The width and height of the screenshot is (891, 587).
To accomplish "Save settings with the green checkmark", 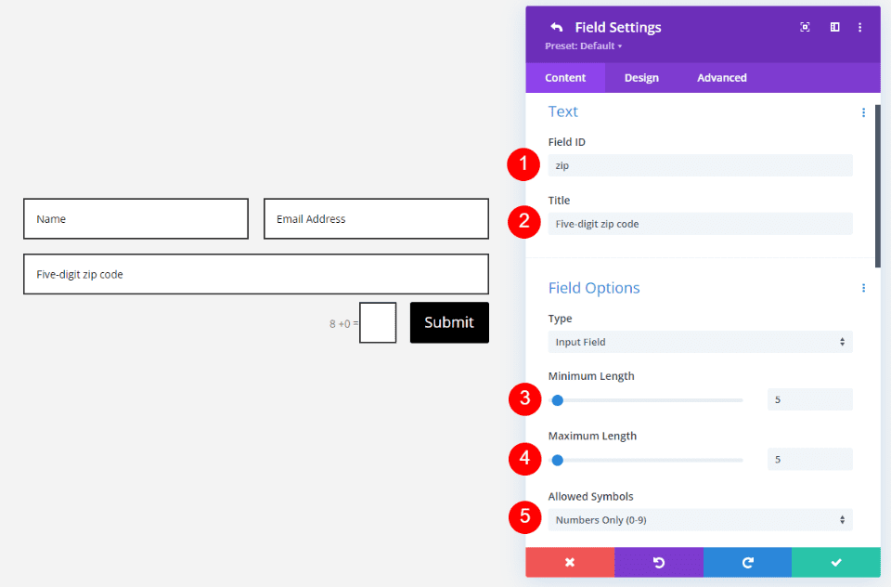I will point(835,562).
